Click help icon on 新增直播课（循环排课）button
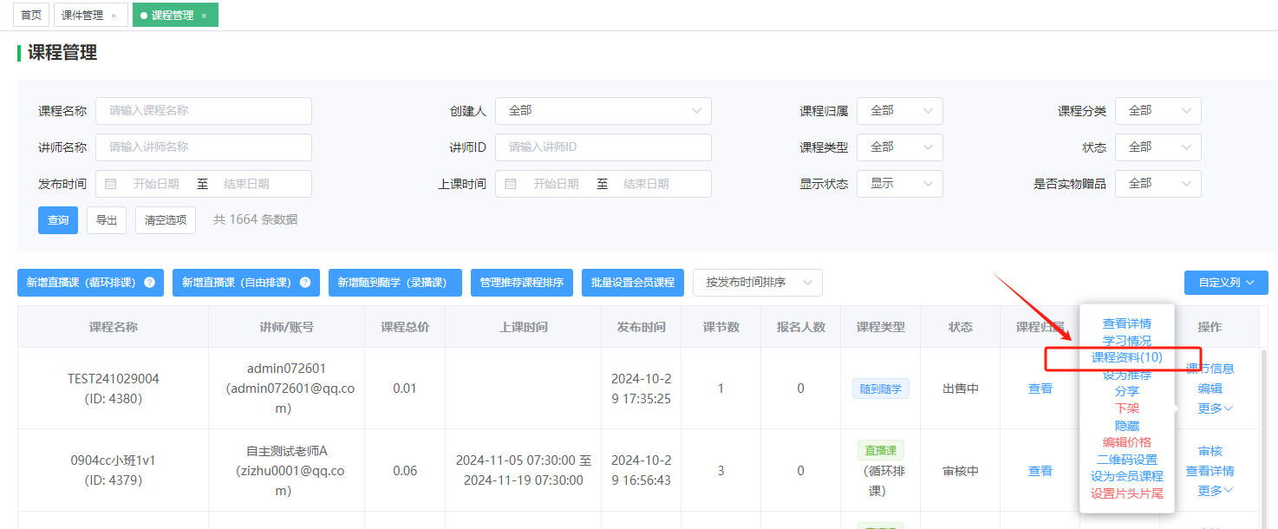Screen dimensions: 1278x529 coord(149,283)
